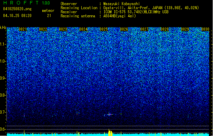Click the 1.0 frequency axis label
The width and height of the screenshot is (213, 136).
(x=3, y=62)
